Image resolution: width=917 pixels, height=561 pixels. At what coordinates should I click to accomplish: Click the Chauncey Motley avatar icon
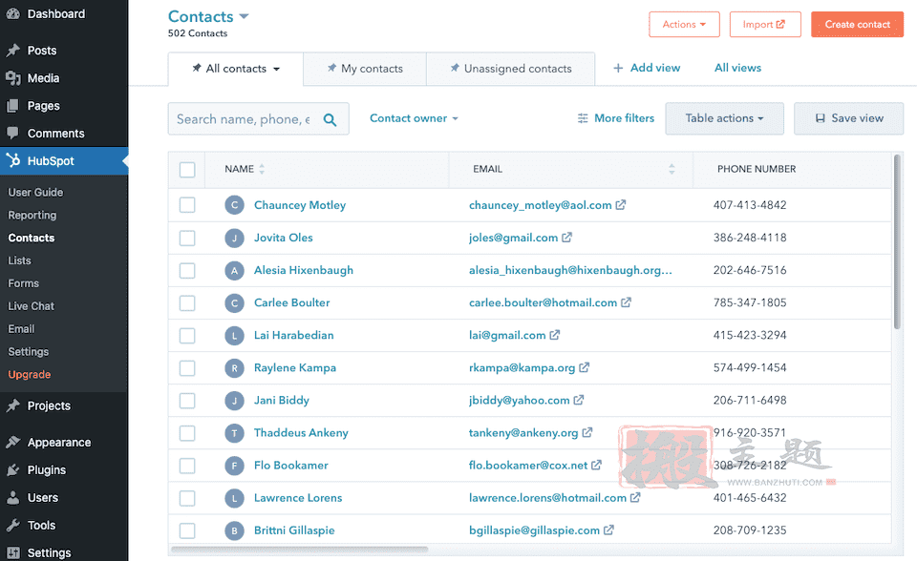235,205
